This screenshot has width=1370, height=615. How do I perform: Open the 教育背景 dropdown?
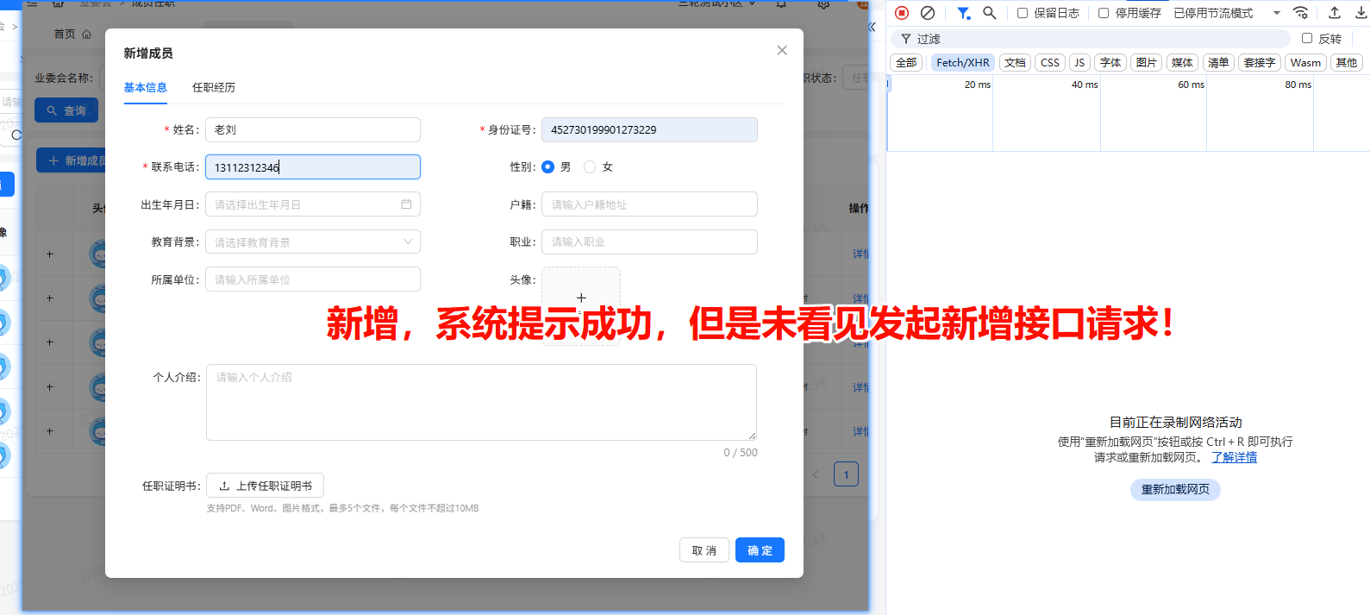click(313, 242)
